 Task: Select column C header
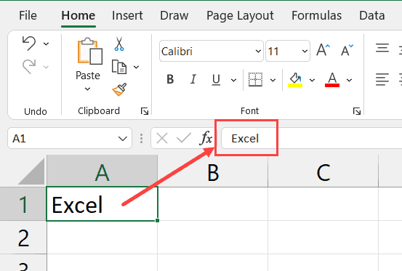(x=323, y=171)
